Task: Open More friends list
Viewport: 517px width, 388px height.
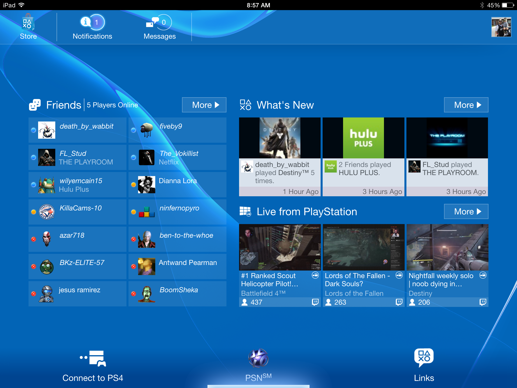Action: (x=204, y=105)
